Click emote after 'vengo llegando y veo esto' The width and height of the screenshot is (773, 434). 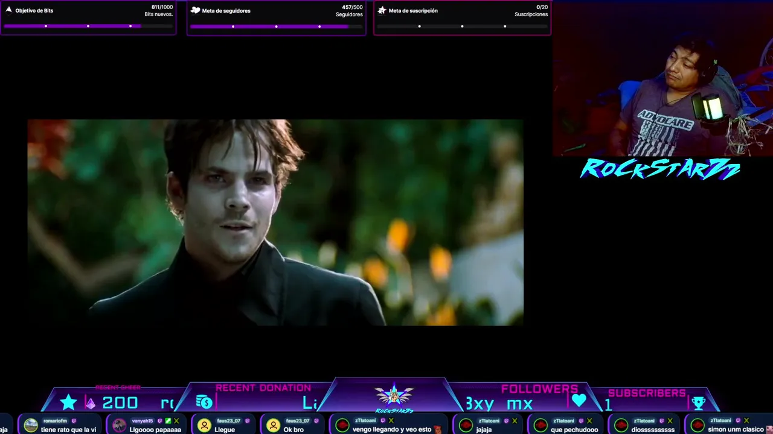437,429
